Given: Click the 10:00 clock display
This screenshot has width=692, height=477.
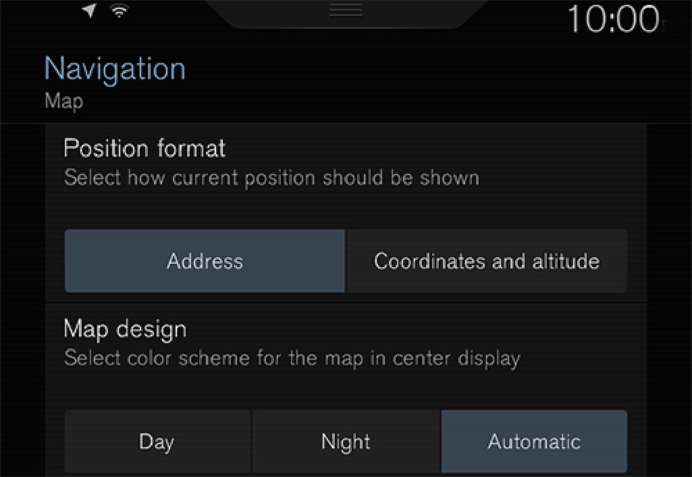Looking at the screenshot, I should 613,20.
